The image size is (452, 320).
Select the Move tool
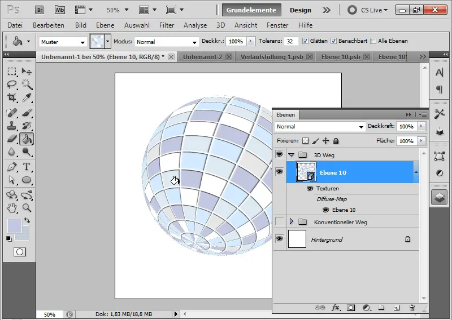click(x=27, y=72)
